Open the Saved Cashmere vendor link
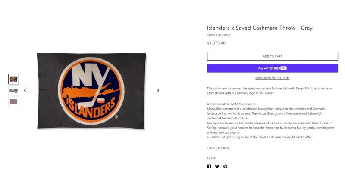 (219, 35)
